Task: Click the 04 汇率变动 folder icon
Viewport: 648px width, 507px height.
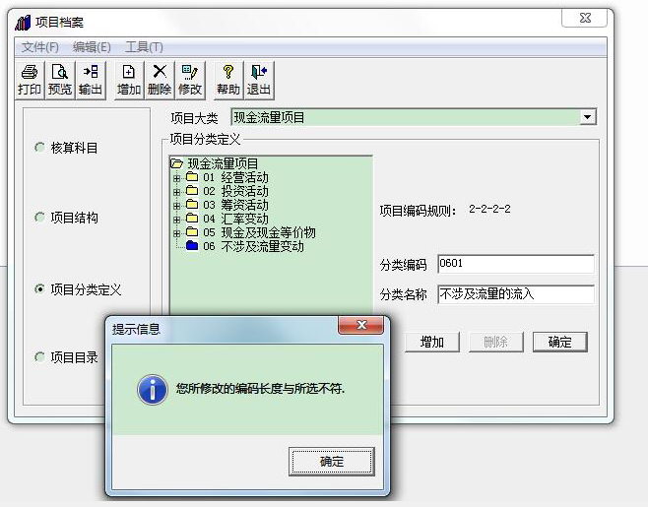Action: point(192,219)
